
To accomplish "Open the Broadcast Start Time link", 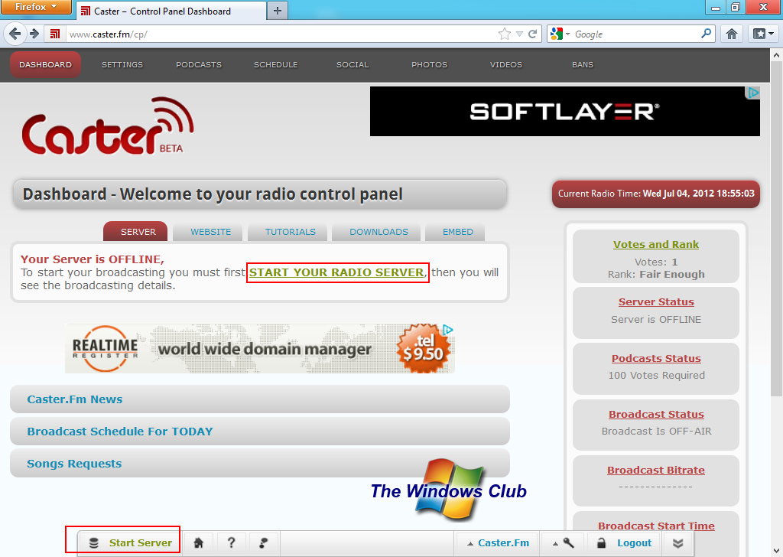I will pos(656,526).
